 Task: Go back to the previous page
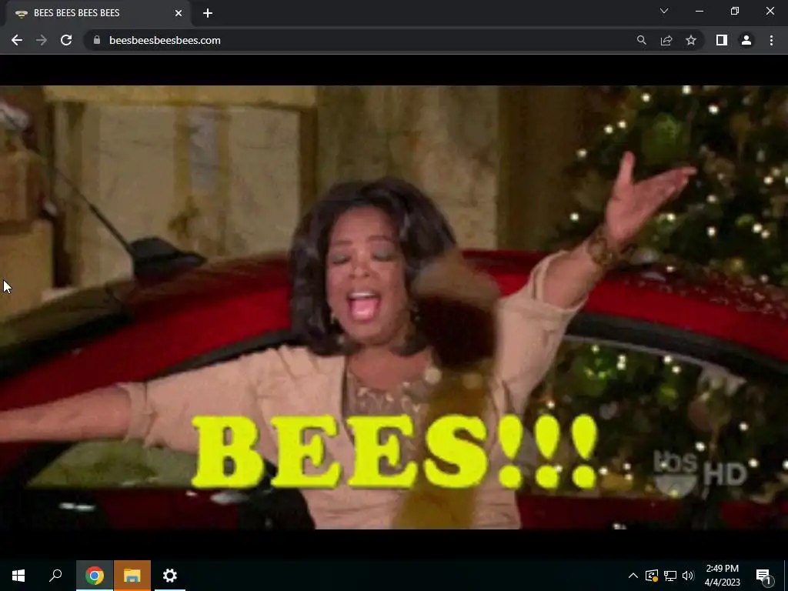[17, 40]
